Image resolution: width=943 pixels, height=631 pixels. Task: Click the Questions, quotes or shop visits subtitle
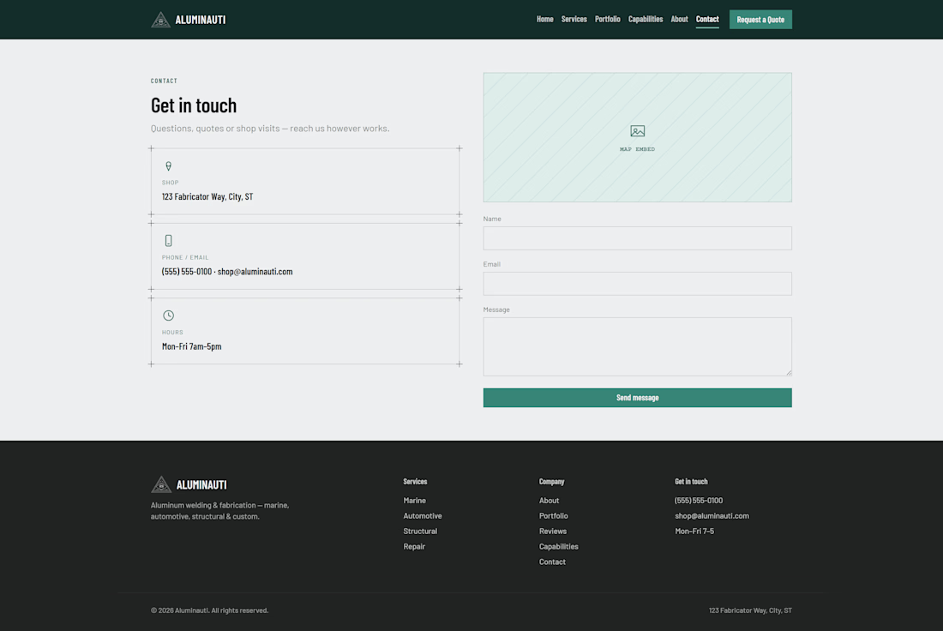point(270,128)
